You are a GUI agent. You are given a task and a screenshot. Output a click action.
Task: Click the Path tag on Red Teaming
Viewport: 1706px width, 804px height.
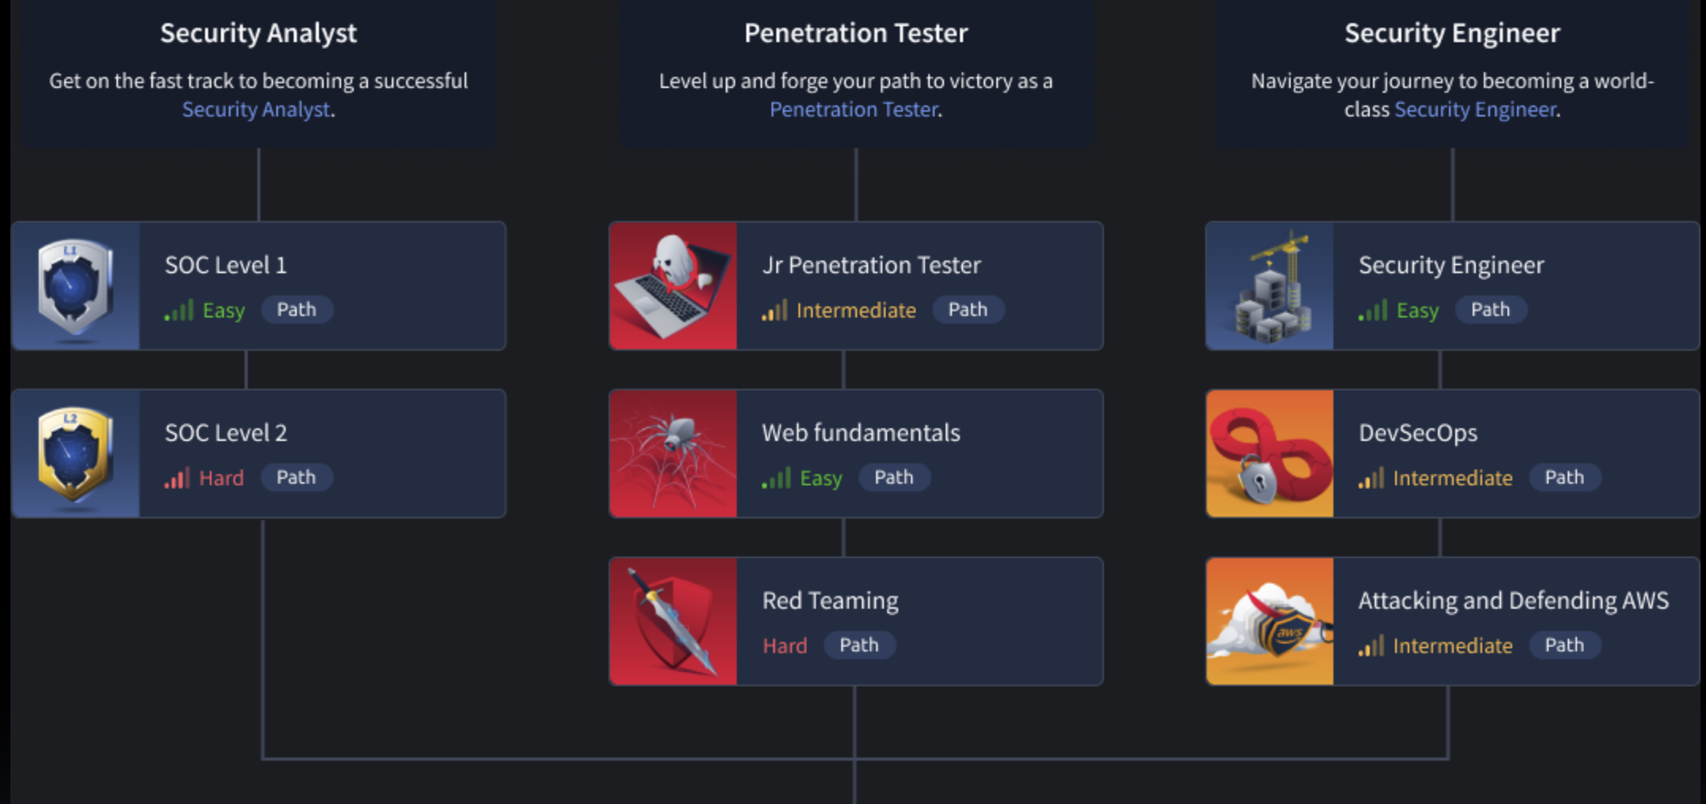point(859,645)
